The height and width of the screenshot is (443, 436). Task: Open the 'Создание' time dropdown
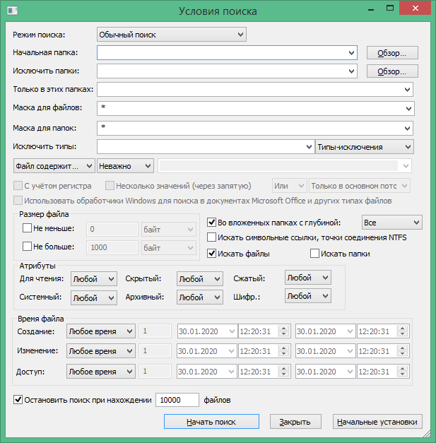point(101,331)
